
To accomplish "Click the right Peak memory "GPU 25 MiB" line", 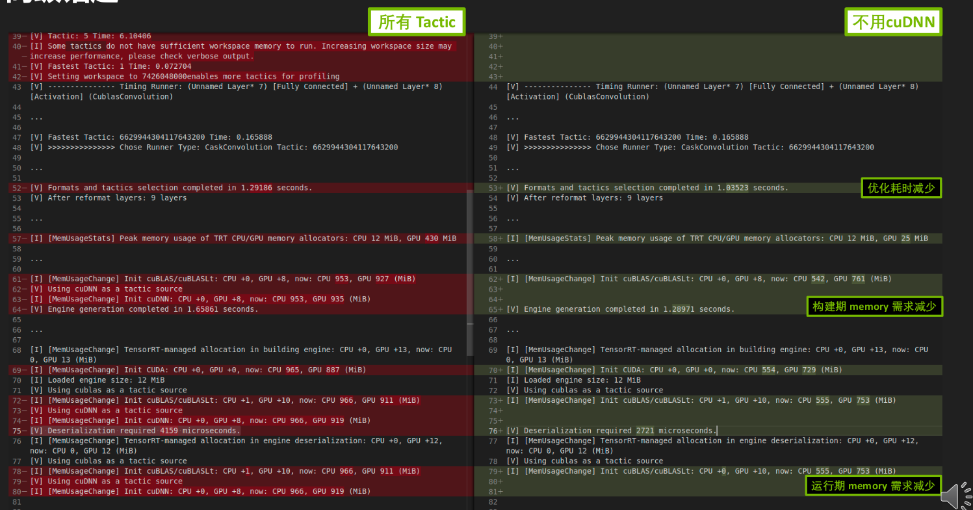I will (x=717, y=238).
